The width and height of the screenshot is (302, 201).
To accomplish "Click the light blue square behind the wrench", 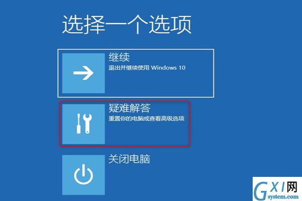I will (84, 124).
